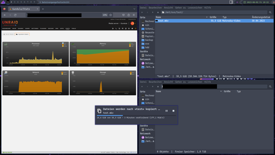Screen dimensions: 275x155
Task: Click search icon in lower file manager
Action: 270,86
